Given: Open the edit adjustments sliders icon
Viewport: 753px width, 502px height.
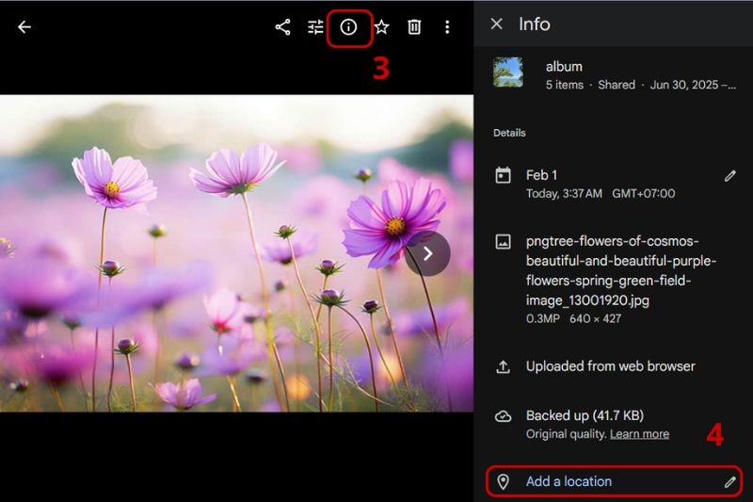Looking at the screenshot, I should pyautogui.click(x=315, y=27).
